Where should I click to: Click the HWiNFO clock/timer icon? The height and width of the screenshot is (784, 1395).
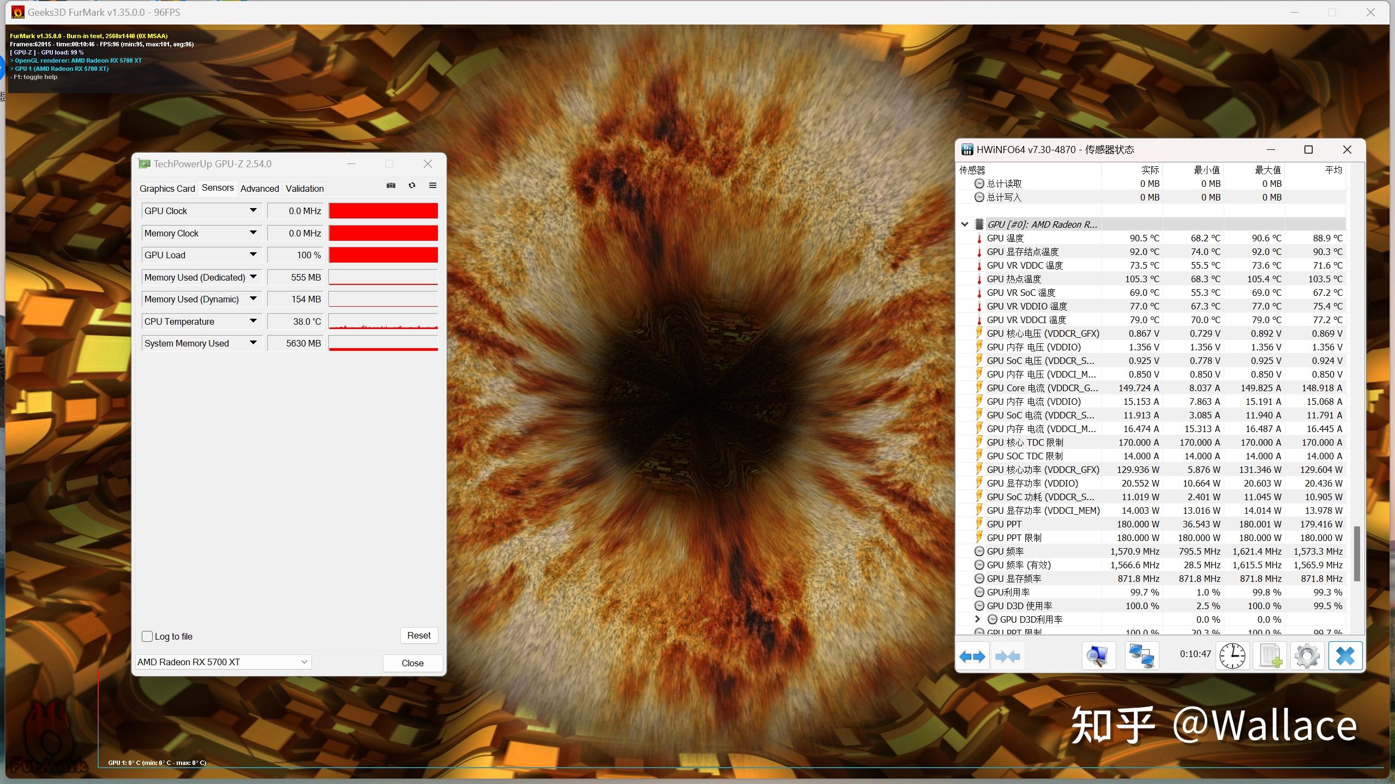point(1232,656)
